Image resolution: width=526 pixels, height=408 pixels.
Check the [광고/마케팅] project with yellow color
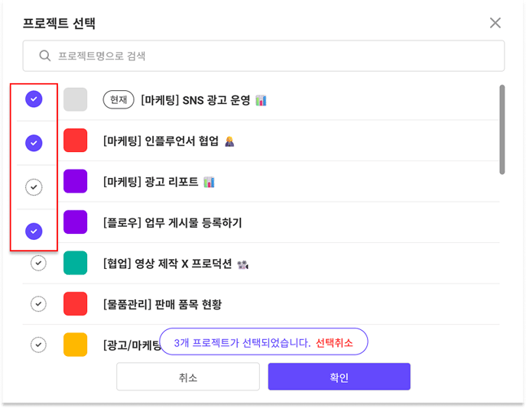pos(38,345)
